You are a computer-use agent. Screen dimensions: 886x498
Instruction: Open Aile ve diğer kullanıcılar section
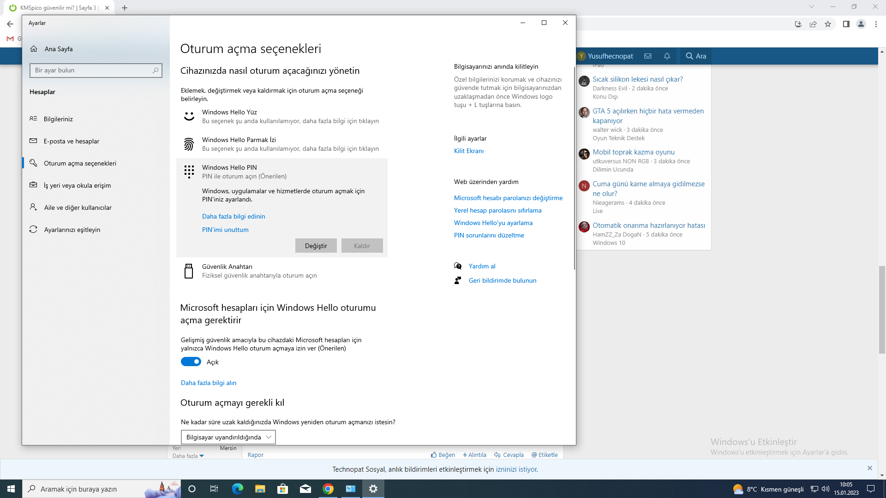click(78, 207)
